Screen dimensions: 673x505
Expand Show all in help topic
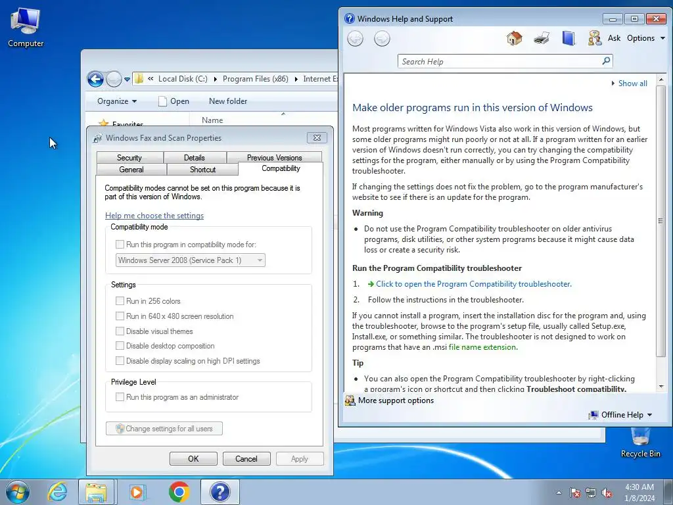click(629, 84)
